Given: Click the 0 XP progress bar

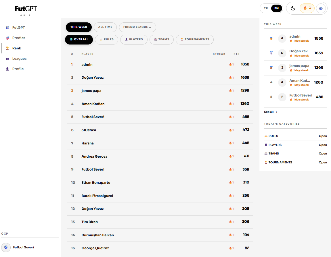Looking at the screenshot, I should coord(30,238).
